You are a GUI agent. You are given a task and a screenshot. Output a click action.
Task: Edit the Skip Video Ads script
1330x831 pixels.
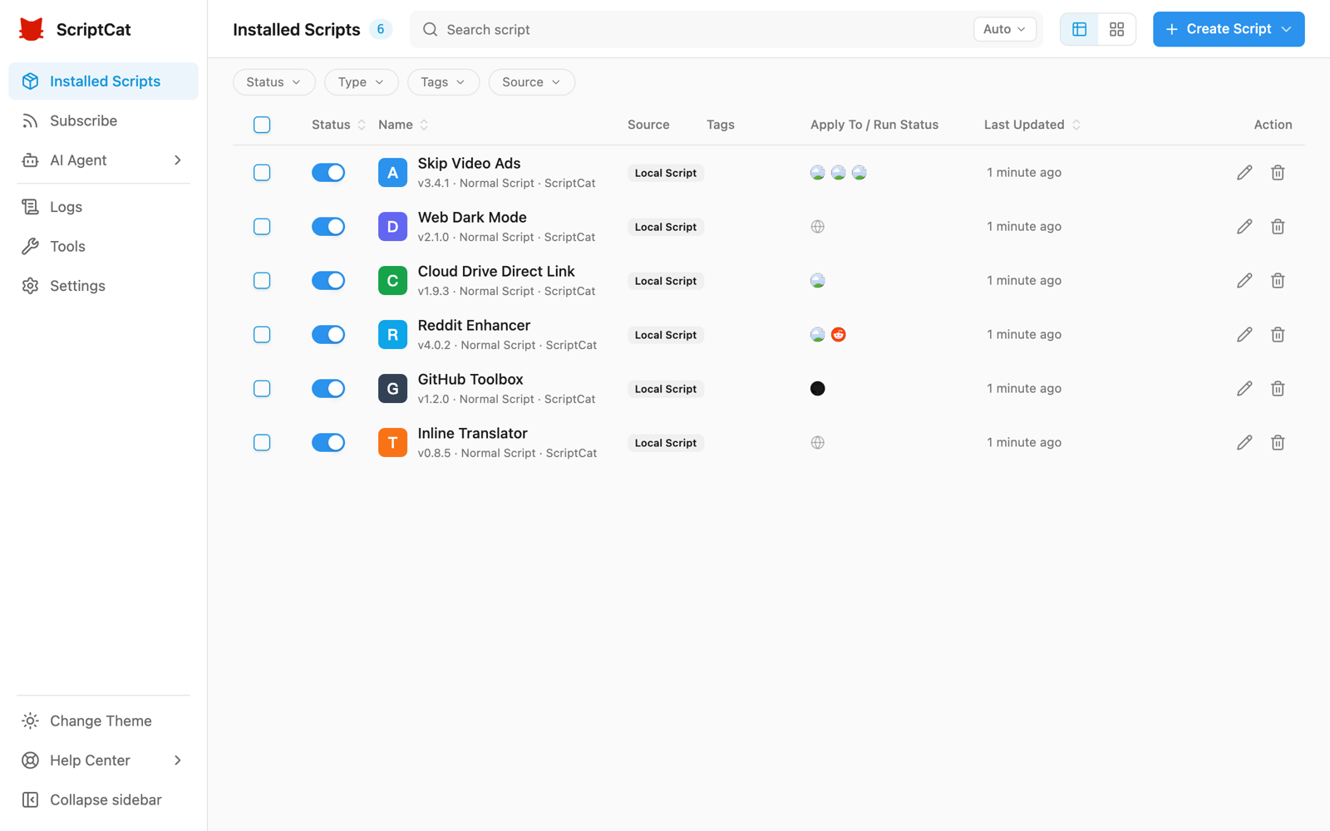point(1244,173)
